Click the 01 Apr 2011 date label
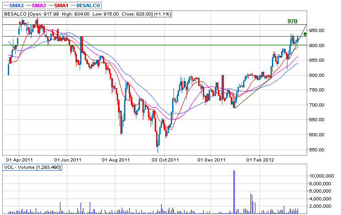The height and width of the screenshot is (215, 341). point(19,160)
